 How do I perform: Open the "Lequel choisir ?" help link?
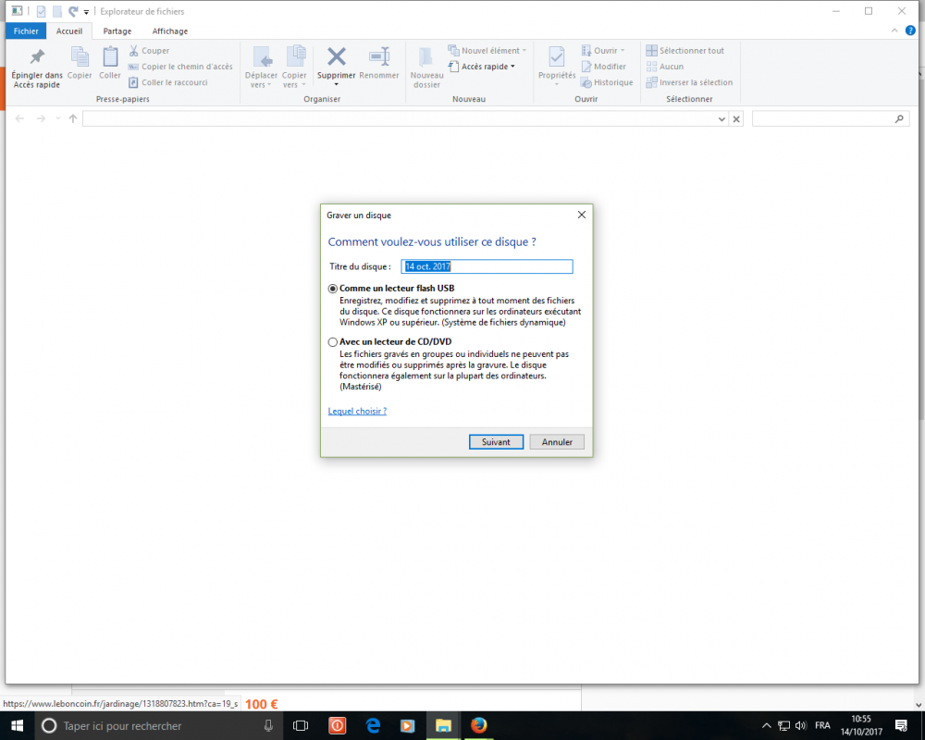(357, 412)
